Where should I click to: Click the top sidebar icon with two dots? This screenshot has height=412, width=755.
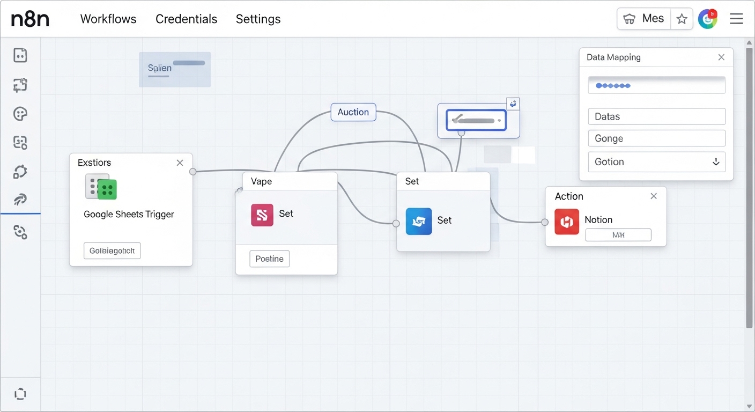coord(20,55)
